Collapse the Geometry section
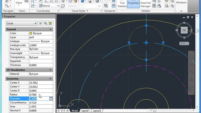The height and width of the screenshot is (113, 201). click(x=50, y=79)
